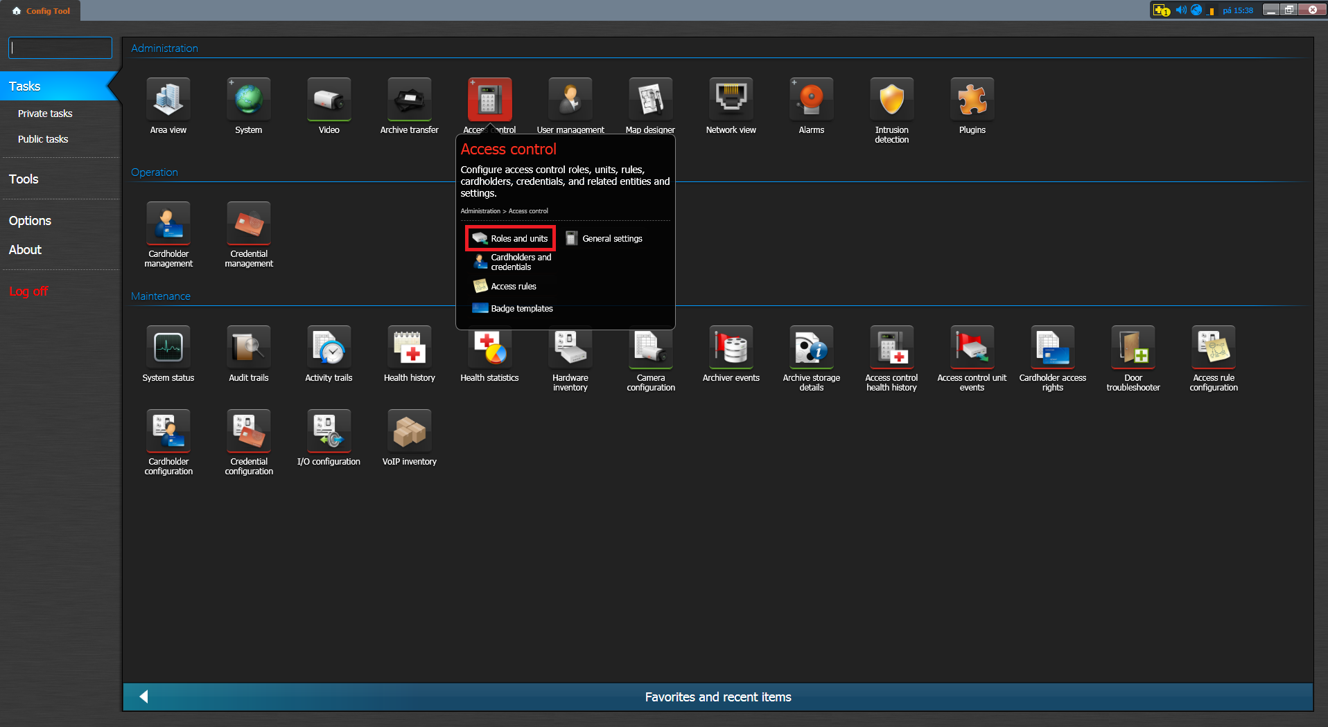
Task: Launch the System status monitor
Action: [x=168, y=348]
